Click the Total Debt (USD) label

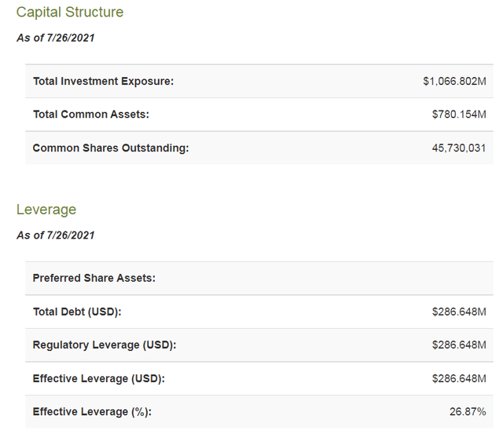coord(77,312)
